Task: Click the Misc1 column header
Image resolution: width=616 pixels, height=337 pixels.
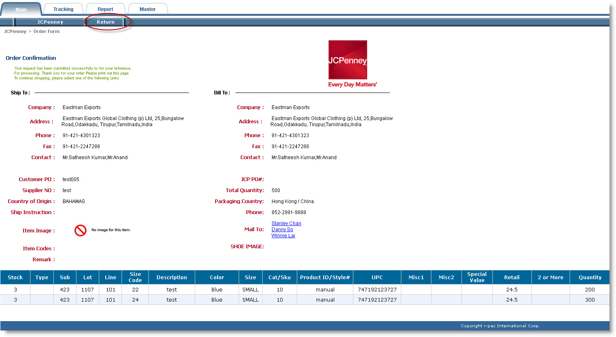Action: click(416, 277)
